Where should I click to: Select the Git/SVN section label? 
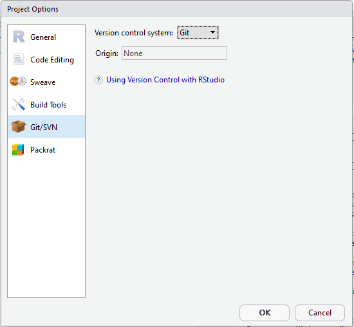(x=44, y=127)
